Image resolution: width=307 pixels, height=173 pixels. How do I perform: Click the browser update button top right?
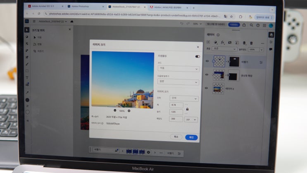click(x=264, y=17)
